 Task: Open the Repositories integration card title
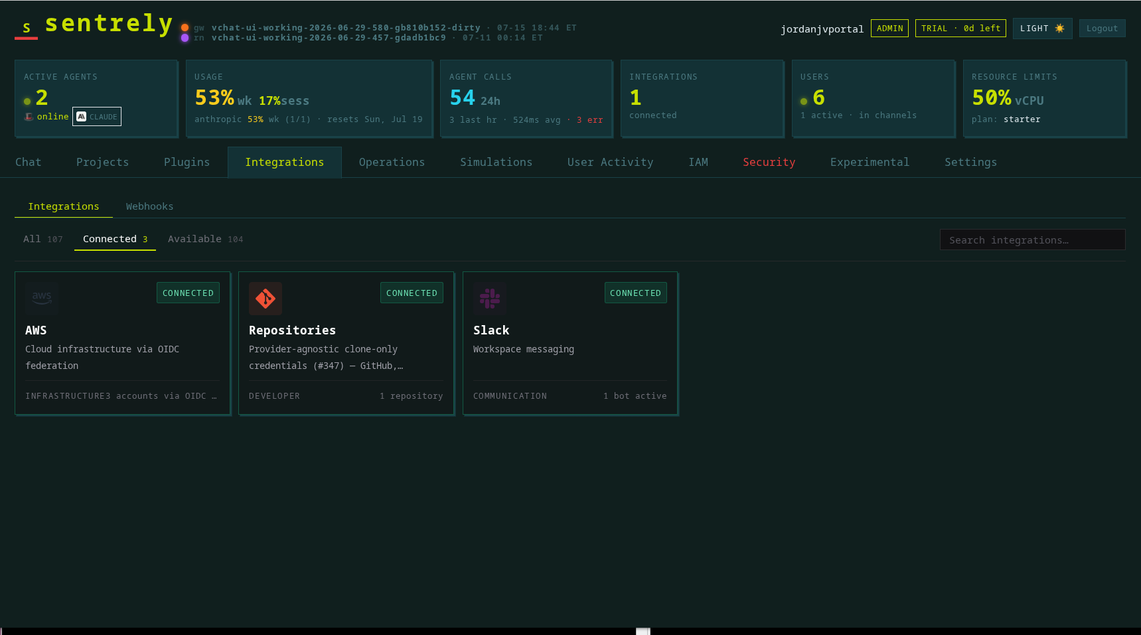tap(292, 330)
